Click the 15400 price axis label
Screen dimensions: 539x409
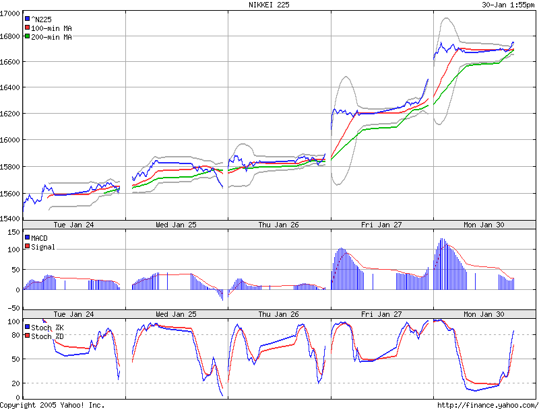click(x=10, y=219)
